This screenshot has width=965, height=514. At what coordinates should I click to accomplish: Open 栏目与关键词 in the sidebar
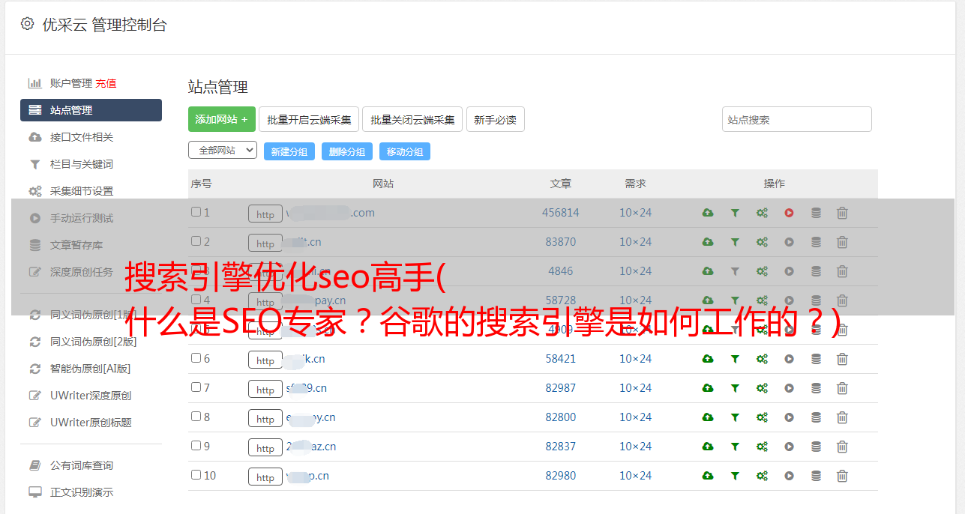tap(82, 164)
